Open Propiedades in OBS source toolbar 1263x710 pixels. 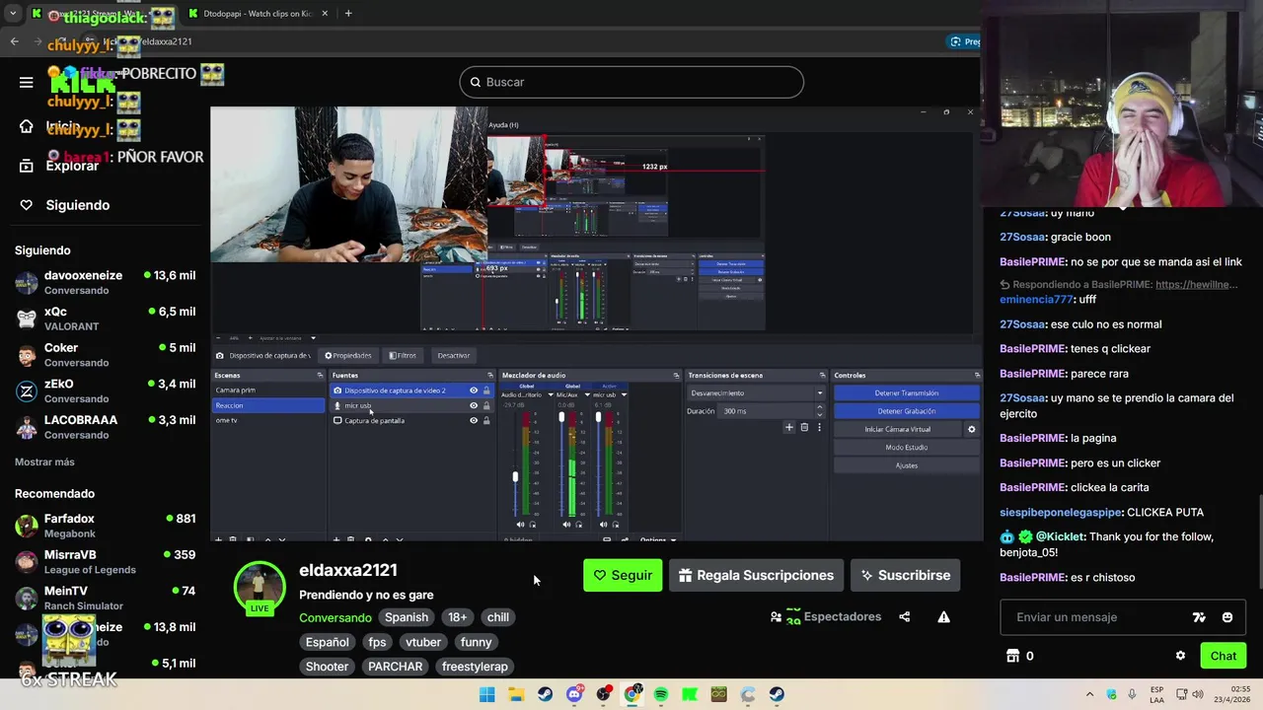(348, 355)
